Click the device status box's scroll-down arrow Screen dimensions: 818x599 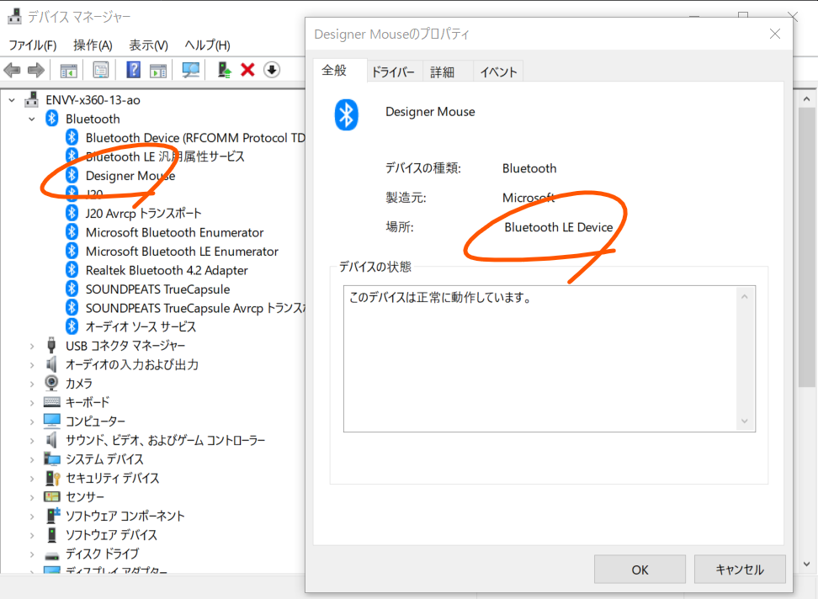pos(745,421)
